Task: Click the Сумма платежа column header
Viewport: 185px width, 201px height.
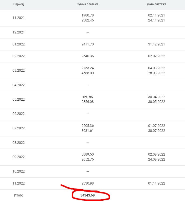Action: pos(88,4)
